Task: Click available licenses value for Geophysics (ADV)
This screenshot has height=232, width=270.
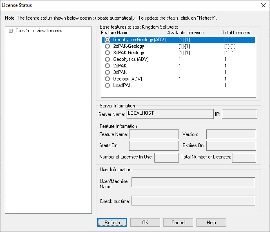Action: pyautogui.click(x=180, y=59)
